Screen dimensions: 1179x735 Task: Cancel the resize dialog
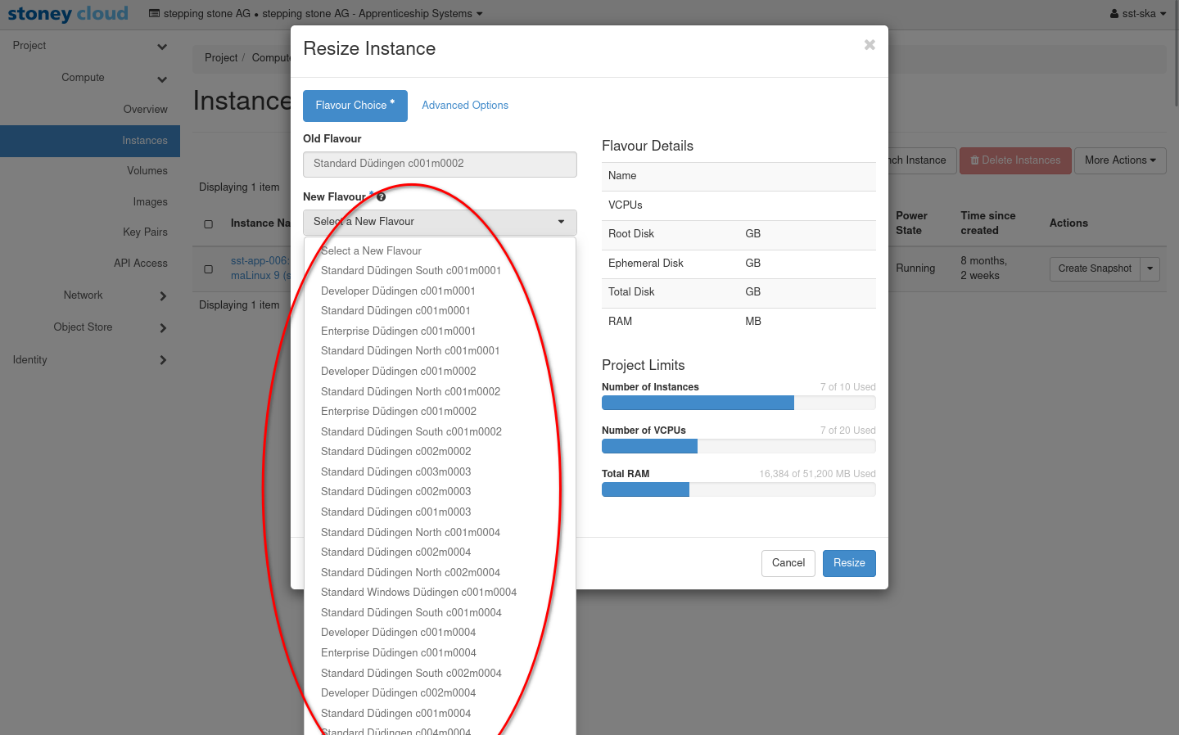[788, 563]
